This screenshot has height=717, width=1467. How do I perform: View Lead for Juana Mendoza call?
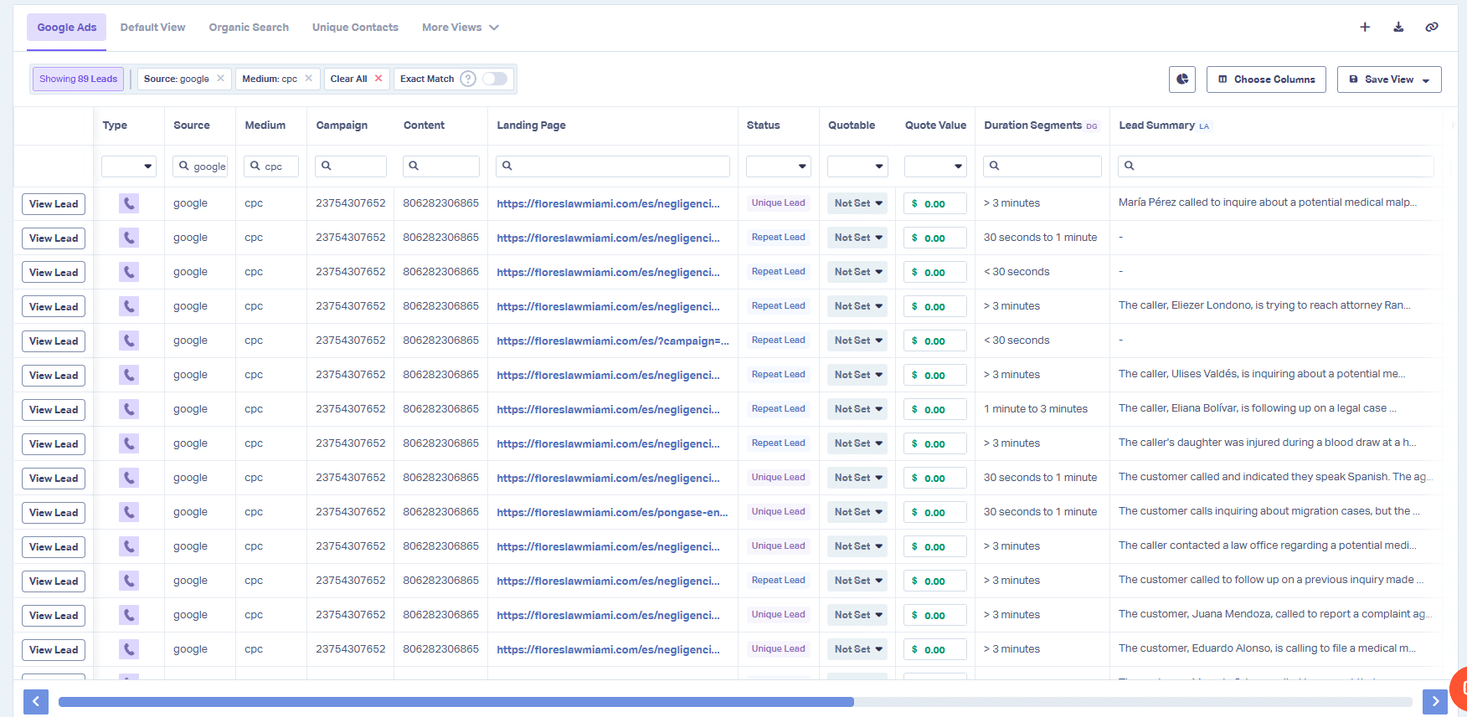pos(54,616)
